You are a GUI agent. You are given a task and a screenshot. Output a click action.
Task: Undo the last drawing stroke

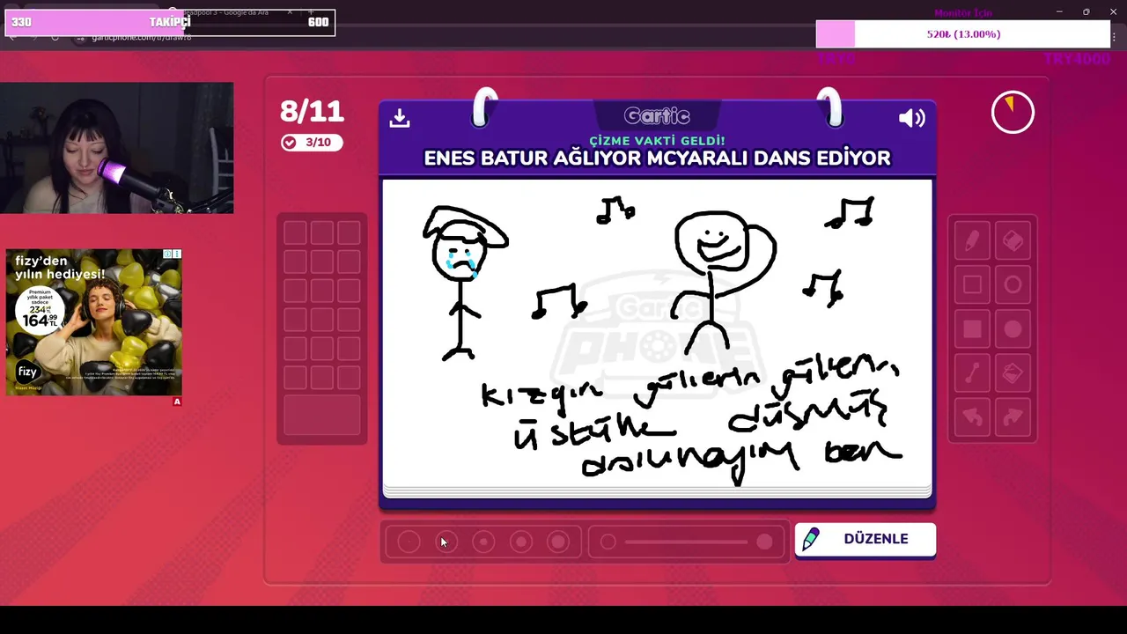[x=972, y=417]
